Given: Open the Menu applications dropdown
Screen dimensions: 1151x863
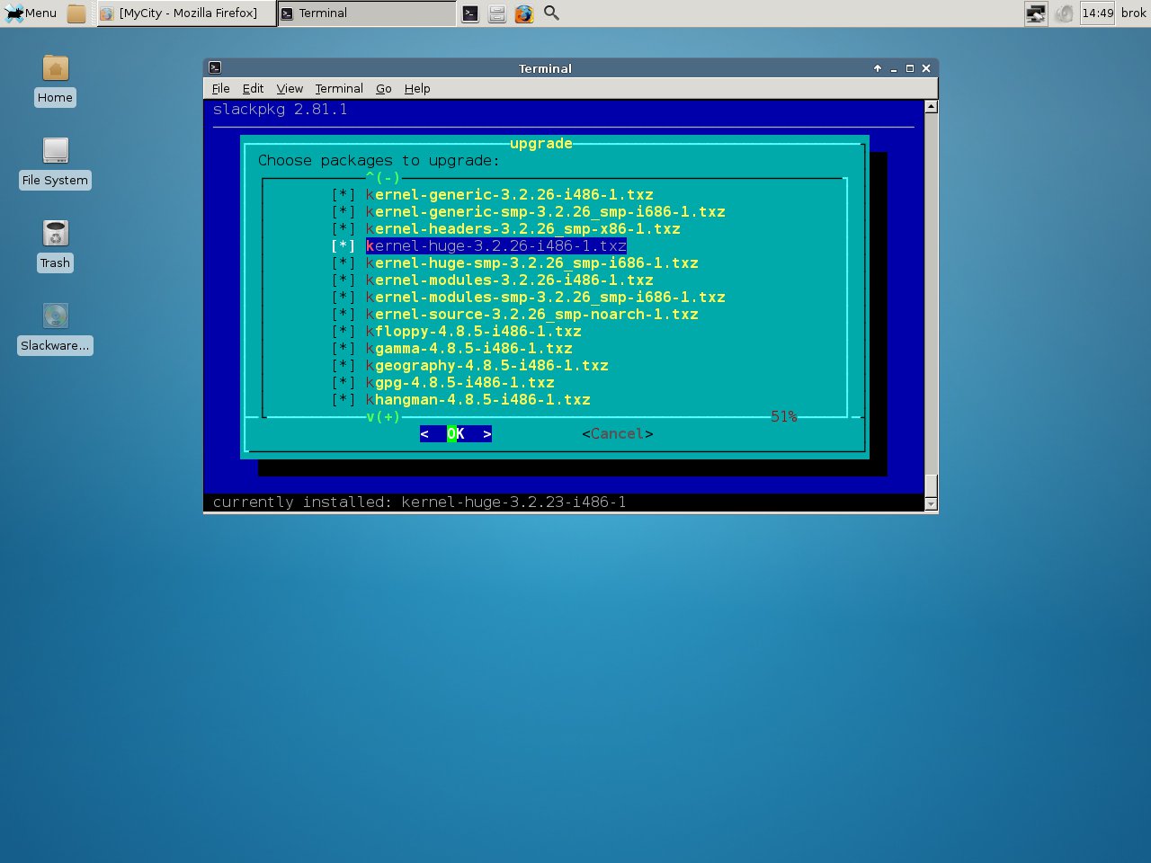Looking at the screenshot, I should click(31, 13).
